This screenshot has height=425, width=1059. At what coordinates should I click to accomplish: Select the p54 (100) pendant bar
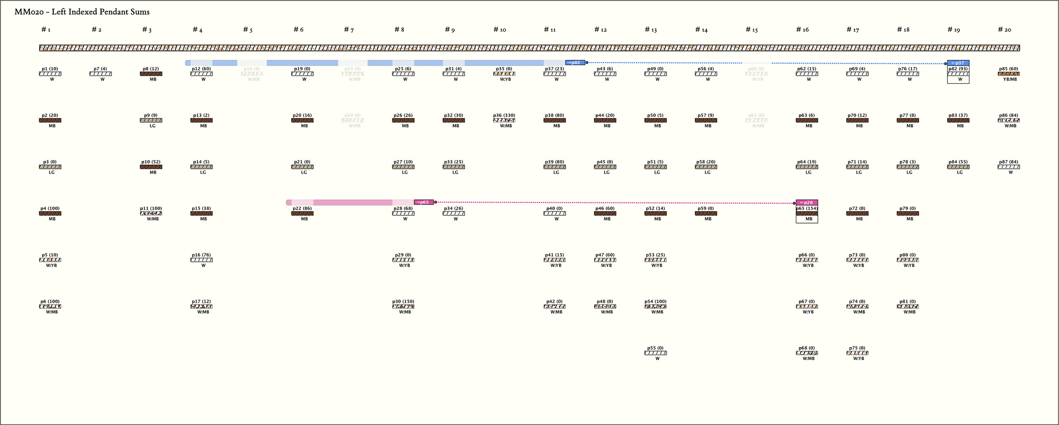[656, 306]
